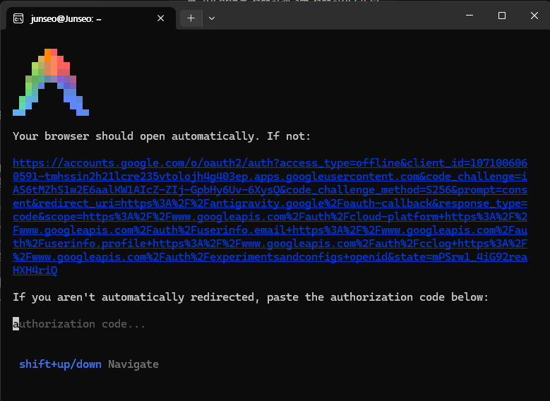
Task: Click the empty title bar drag area
Action: [x=337, y=17]
